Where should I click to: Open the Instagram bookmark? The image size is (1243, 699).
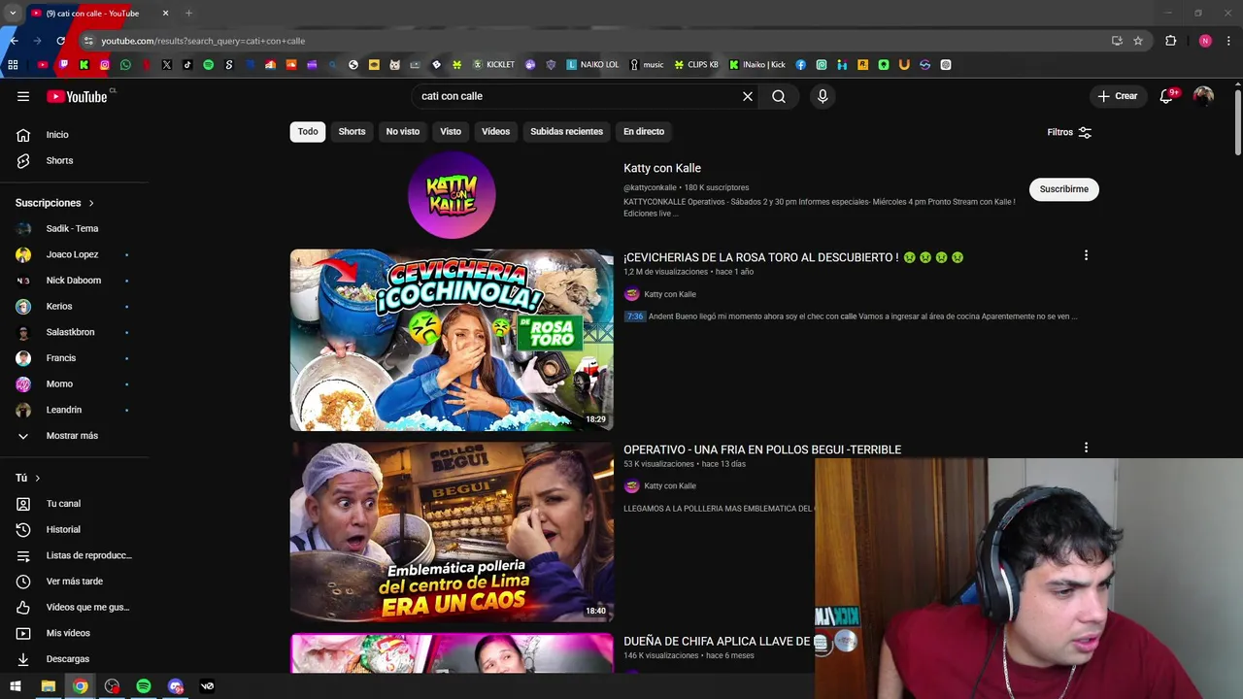[x=105, y=65]
